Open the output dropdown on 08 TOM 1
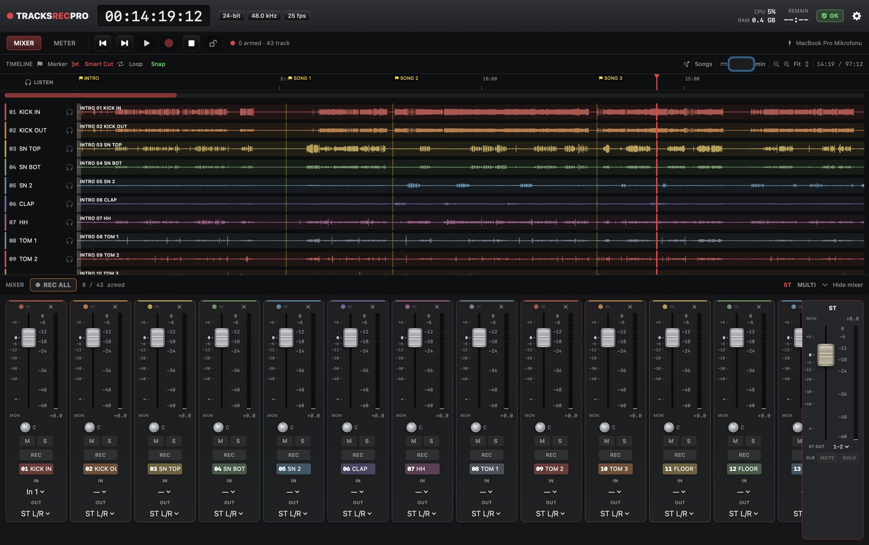869x545 pixels. pos(486,514)
